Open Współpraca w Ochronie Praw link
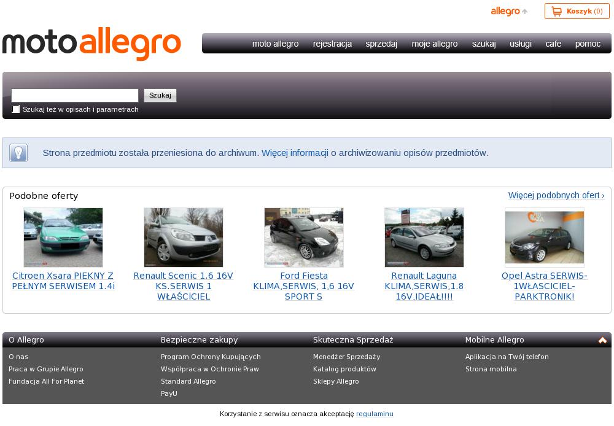614x426 pixels. pyautogui.click(x=210, y=369)
